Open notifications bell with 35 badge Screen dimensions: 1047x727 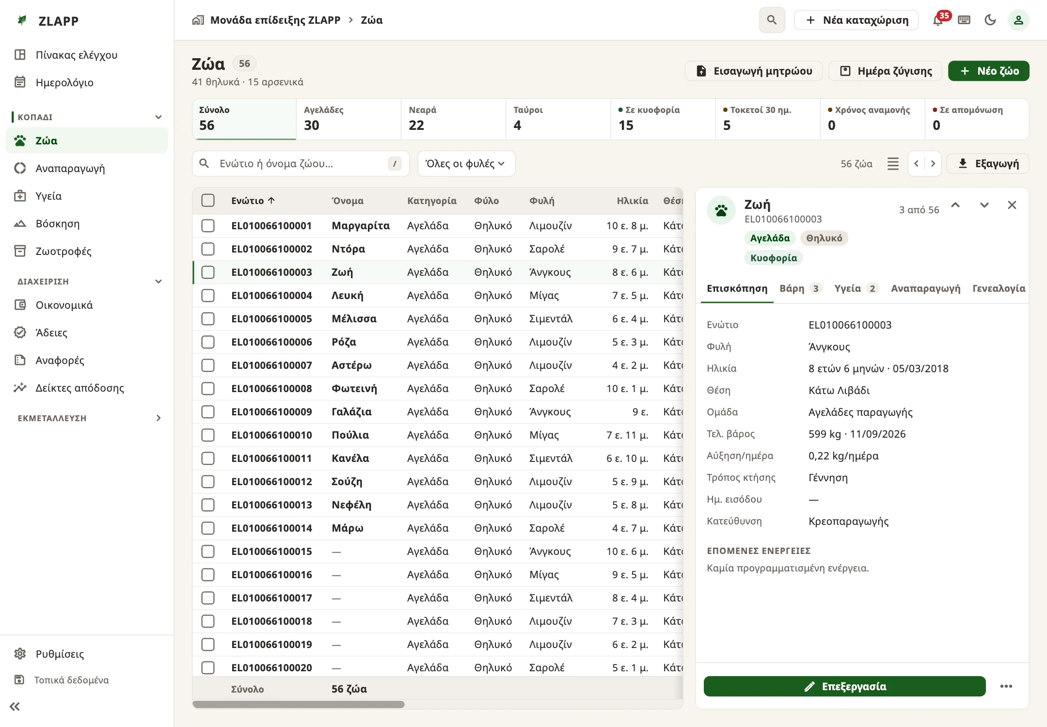click(938, 20)
